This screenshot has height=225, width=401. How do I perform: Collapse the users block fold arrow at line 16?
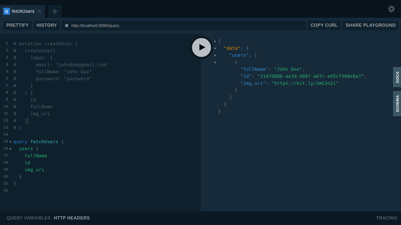(10, 149)
